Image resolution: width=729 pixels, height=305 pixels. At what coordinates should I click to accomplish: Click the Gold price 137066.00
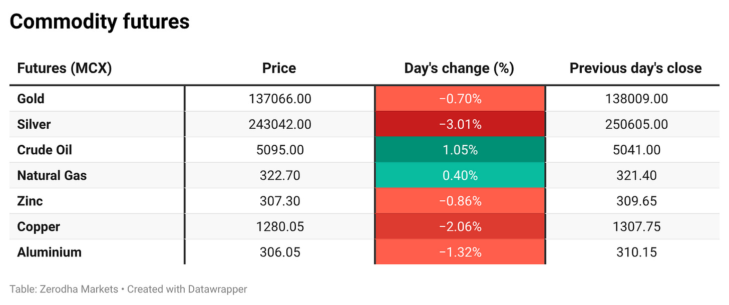point(279,99)
